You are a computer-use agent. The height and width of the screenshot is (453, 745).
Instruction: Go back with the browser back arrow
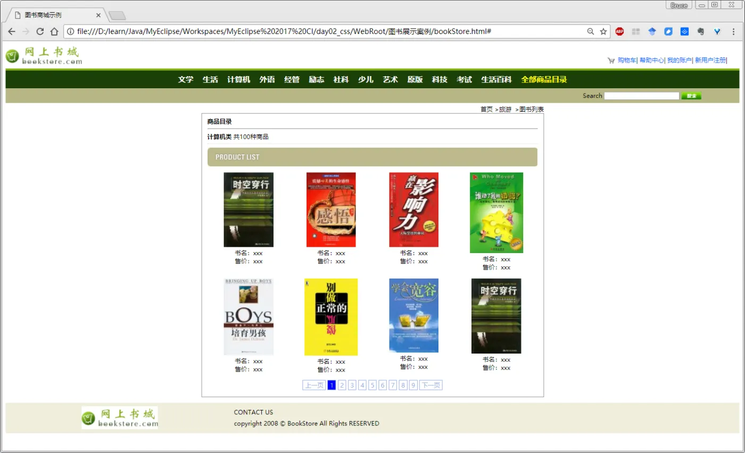click(12, 31)
